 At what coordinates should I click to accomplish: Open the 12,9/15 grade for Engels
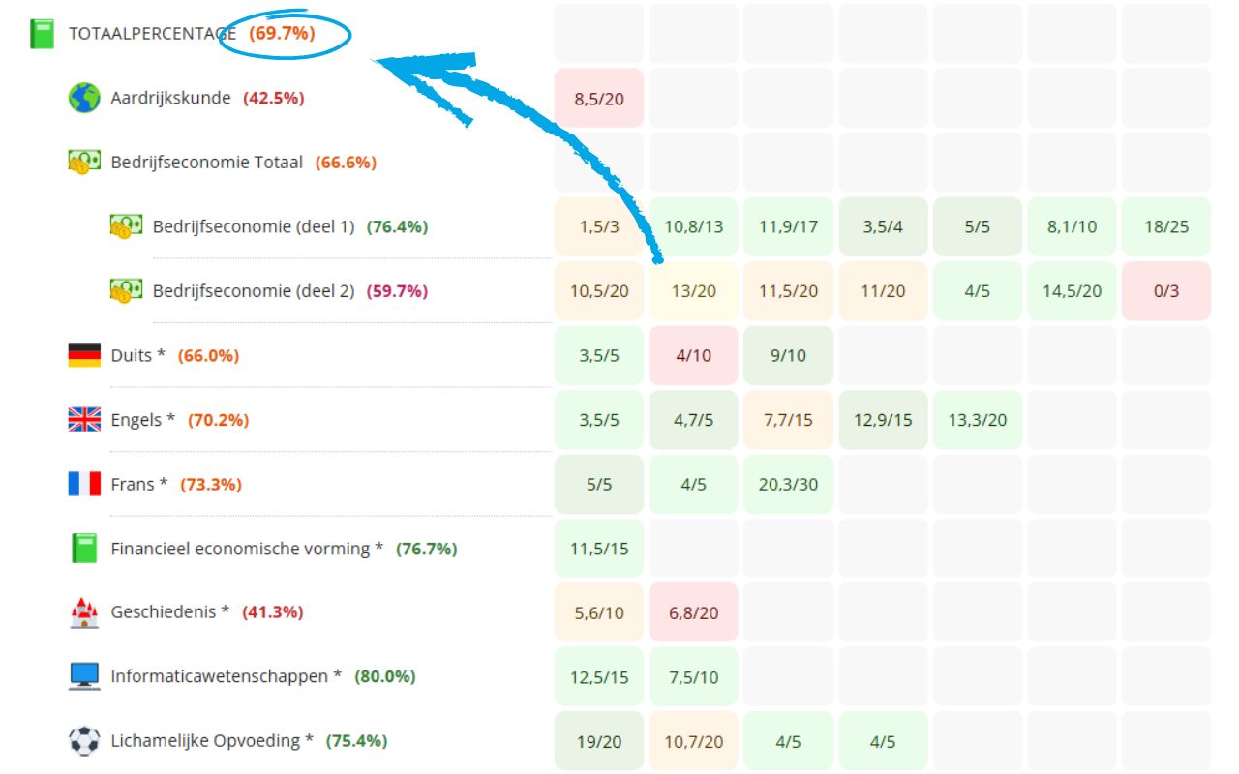883,419
